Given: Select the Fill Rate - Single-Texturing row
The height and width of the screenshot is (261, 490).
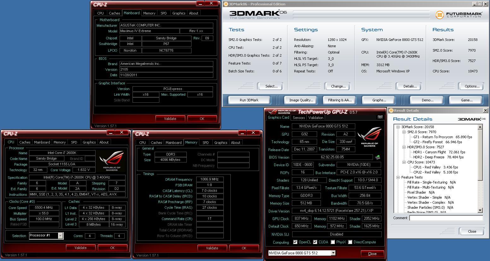Looking at the screenshot, I should pyautogui.click(x=432, y=182).
